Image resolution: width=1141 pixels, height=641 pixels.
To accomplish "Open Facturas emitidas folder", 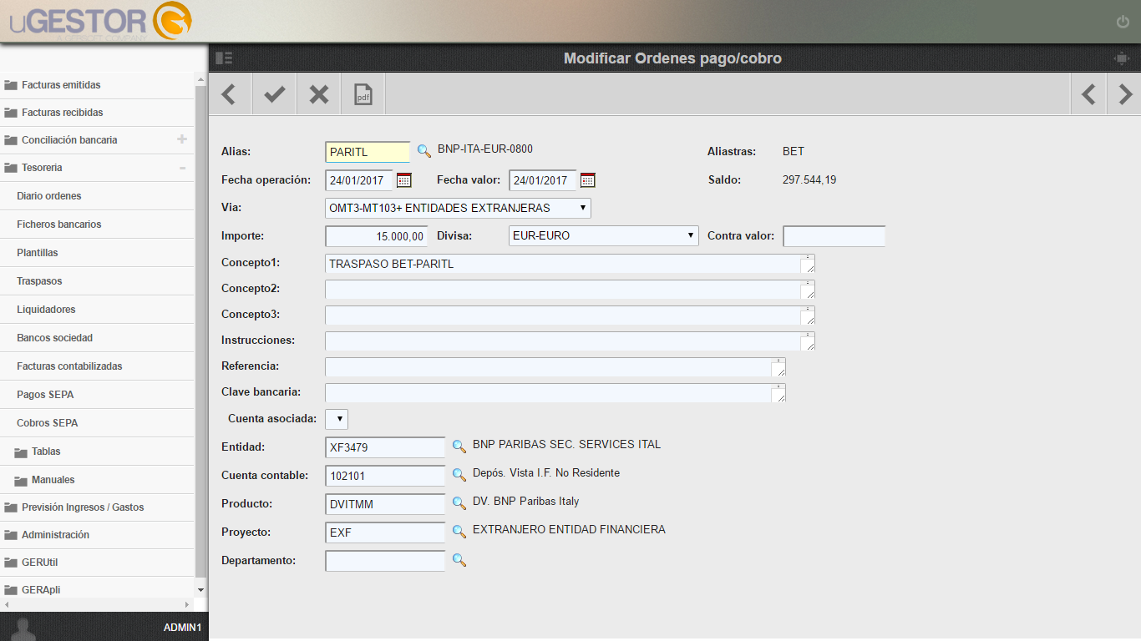I will click(98, 85).
